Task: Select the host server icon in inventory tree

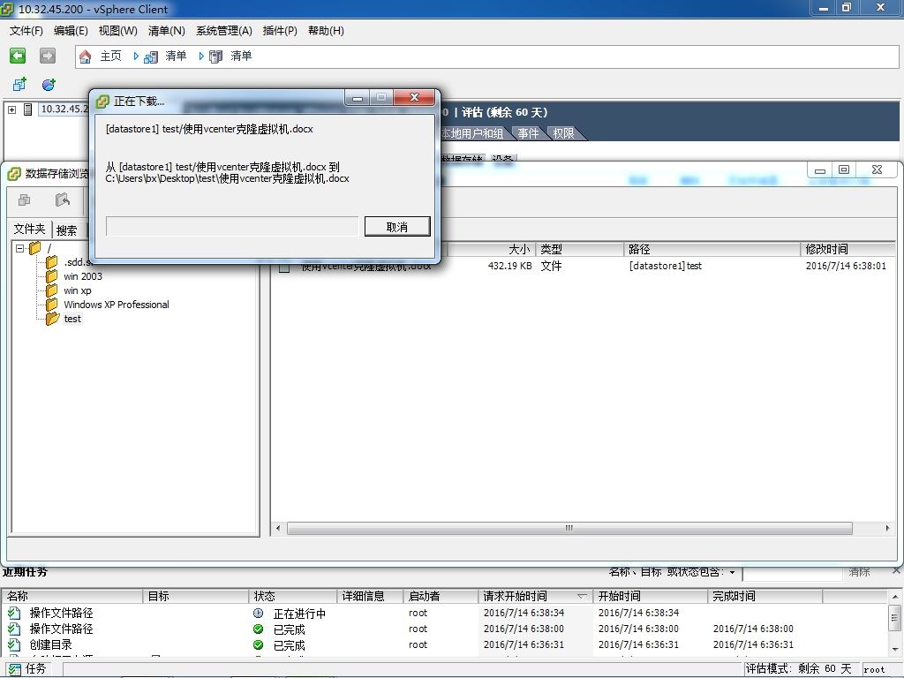Action: [27, 109]
